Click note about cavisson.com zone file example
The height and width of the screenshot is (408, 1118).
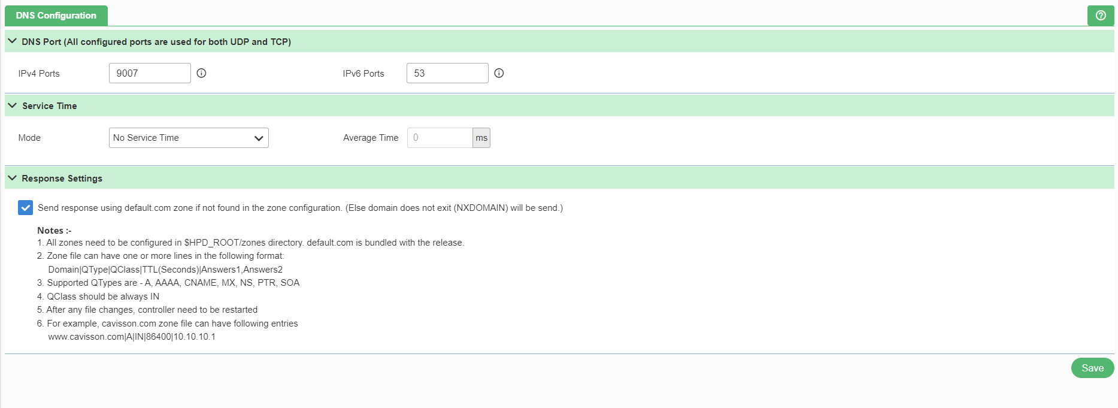point(168,324)
